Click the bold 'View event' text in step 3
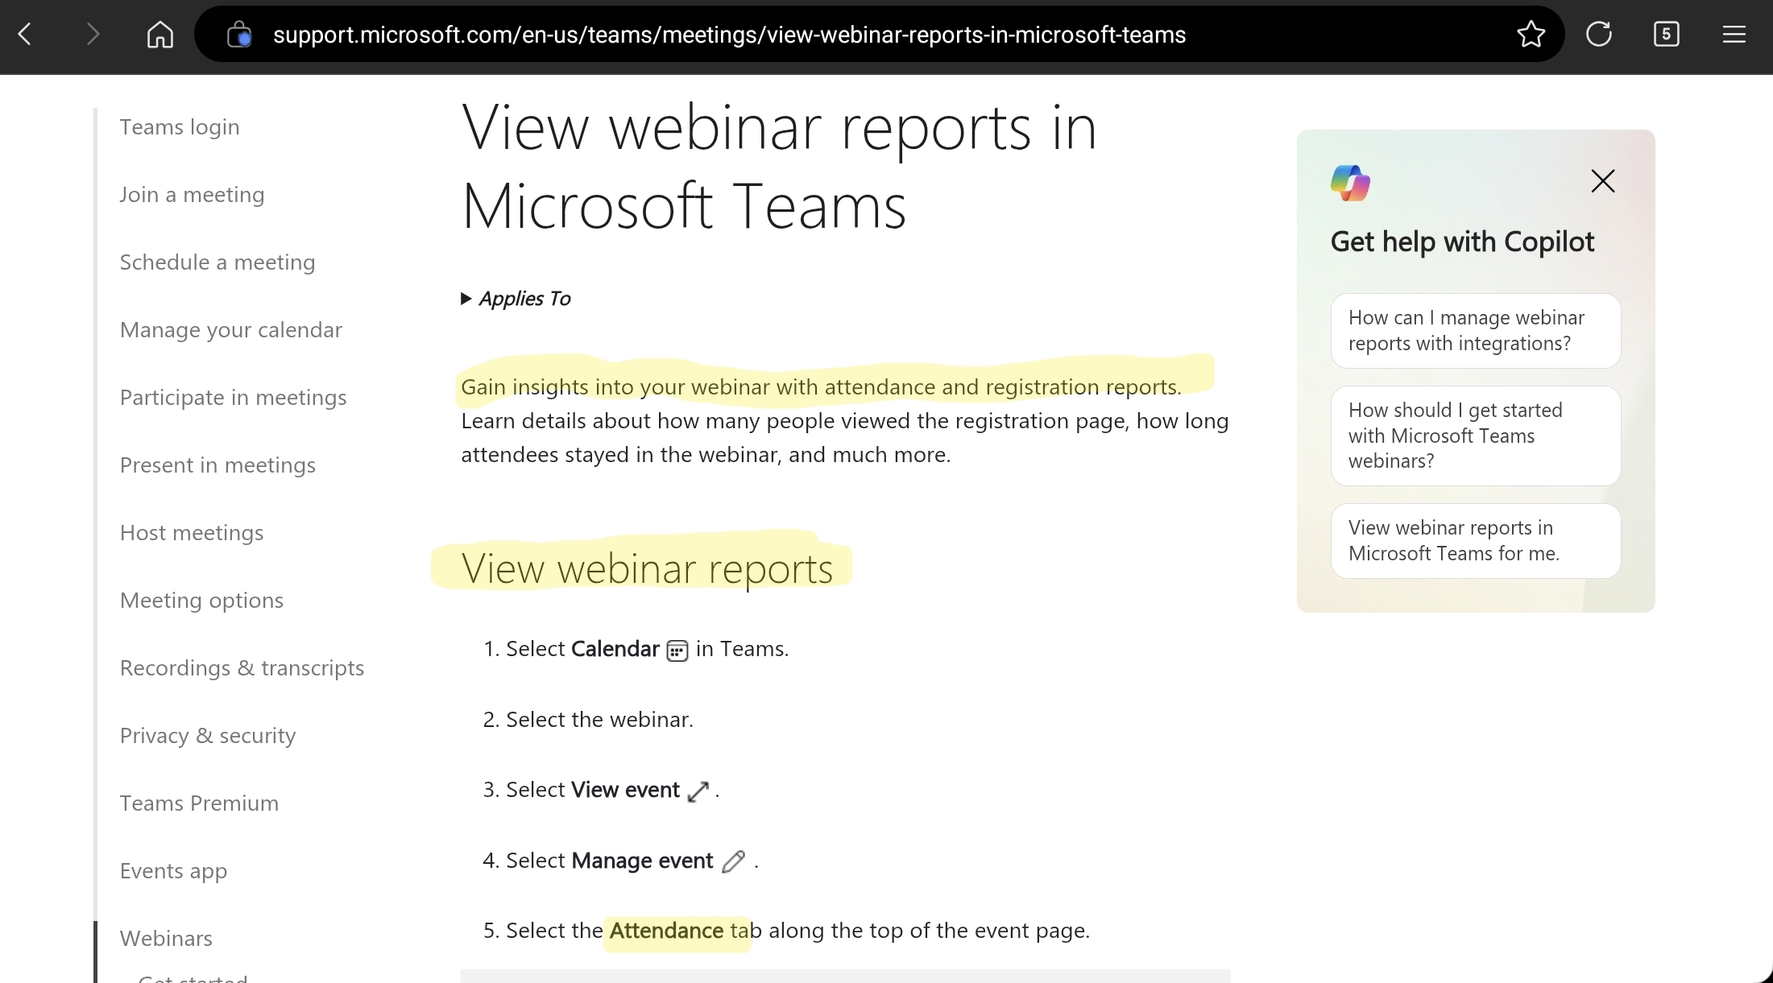This screenshot has width=1773, height=983. click(x=625, y=790)
